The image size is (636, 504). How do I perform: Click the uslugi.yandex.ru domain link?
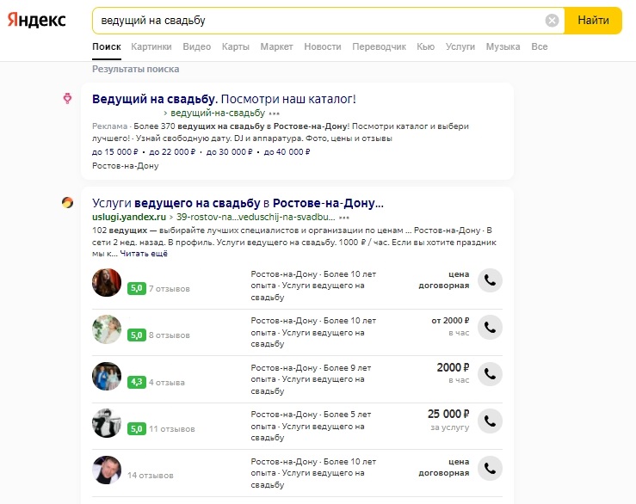[x=129, y=217]
